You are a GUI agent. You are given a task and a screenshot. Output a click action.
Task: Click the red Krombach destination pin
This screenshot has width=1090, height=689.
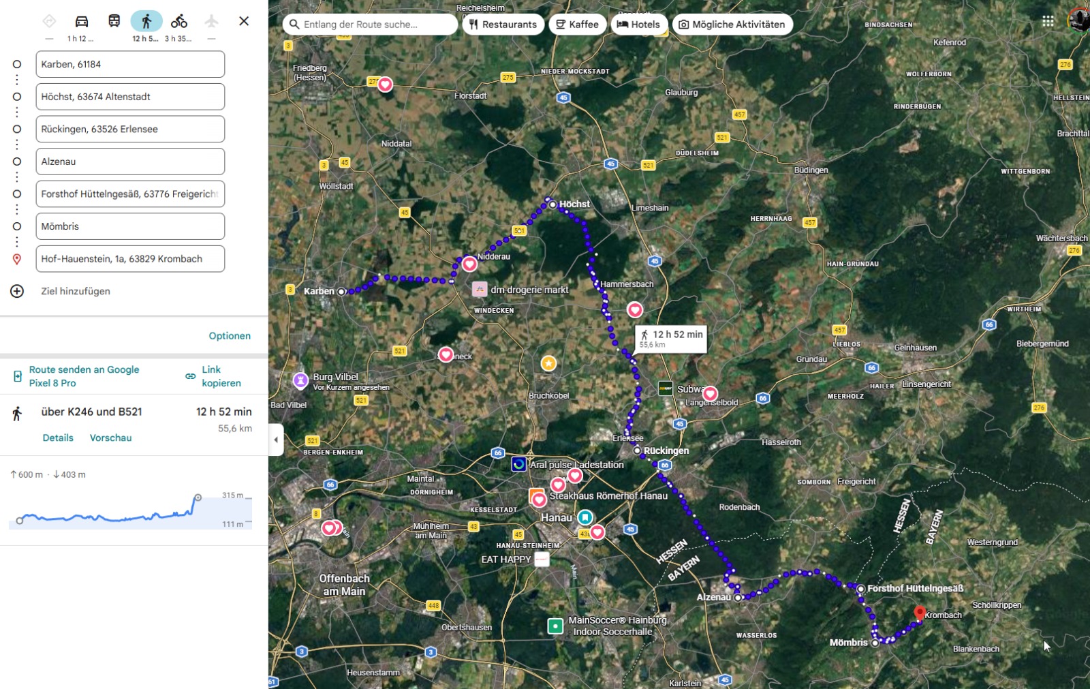click(x=919, y=612)
